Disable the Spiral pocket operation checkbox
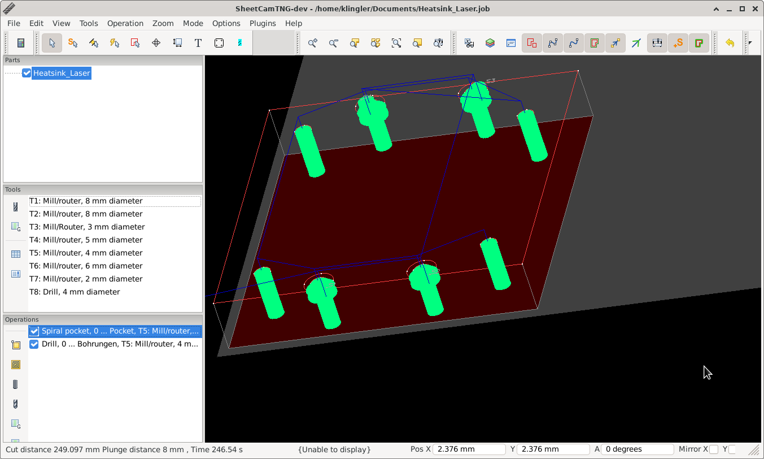This screenshot has height=459, width=764. point(34,331)
